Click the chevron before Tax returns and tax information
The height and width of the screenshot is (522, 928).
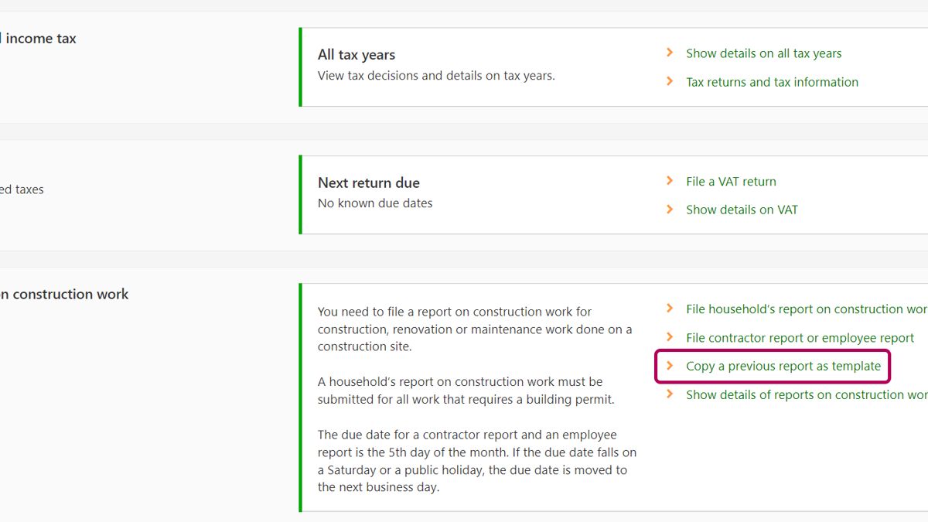(670, 81)
